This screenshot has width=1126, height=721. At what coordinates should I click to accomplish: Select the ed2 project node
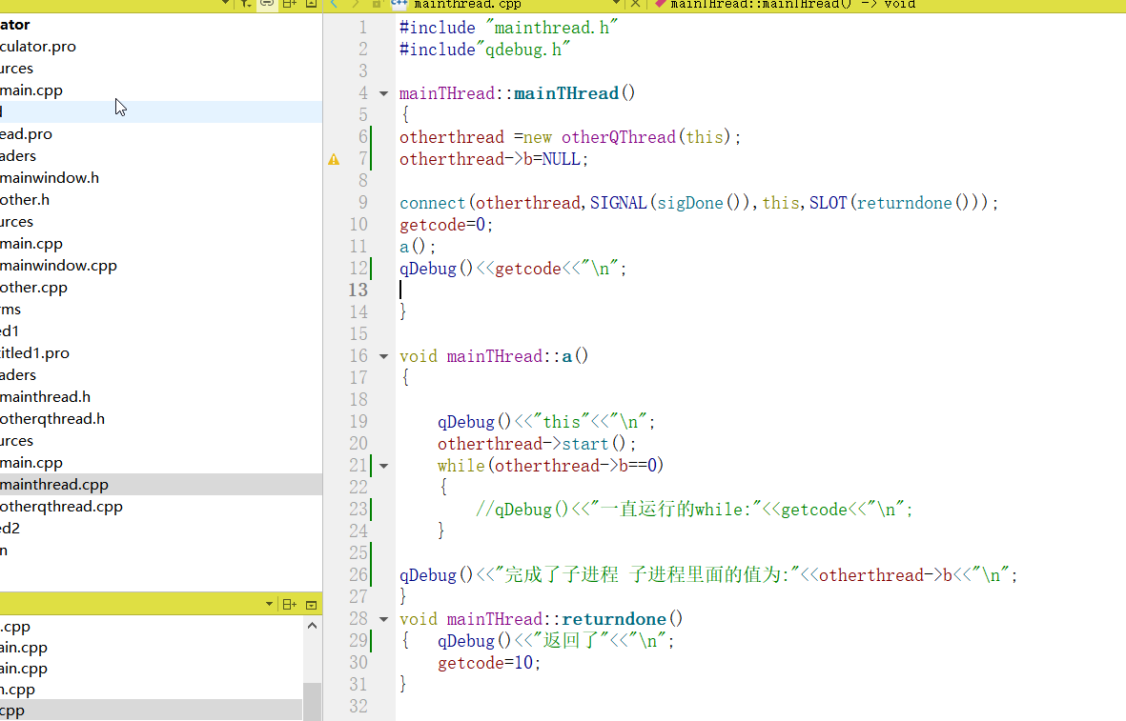pos(10,529)
